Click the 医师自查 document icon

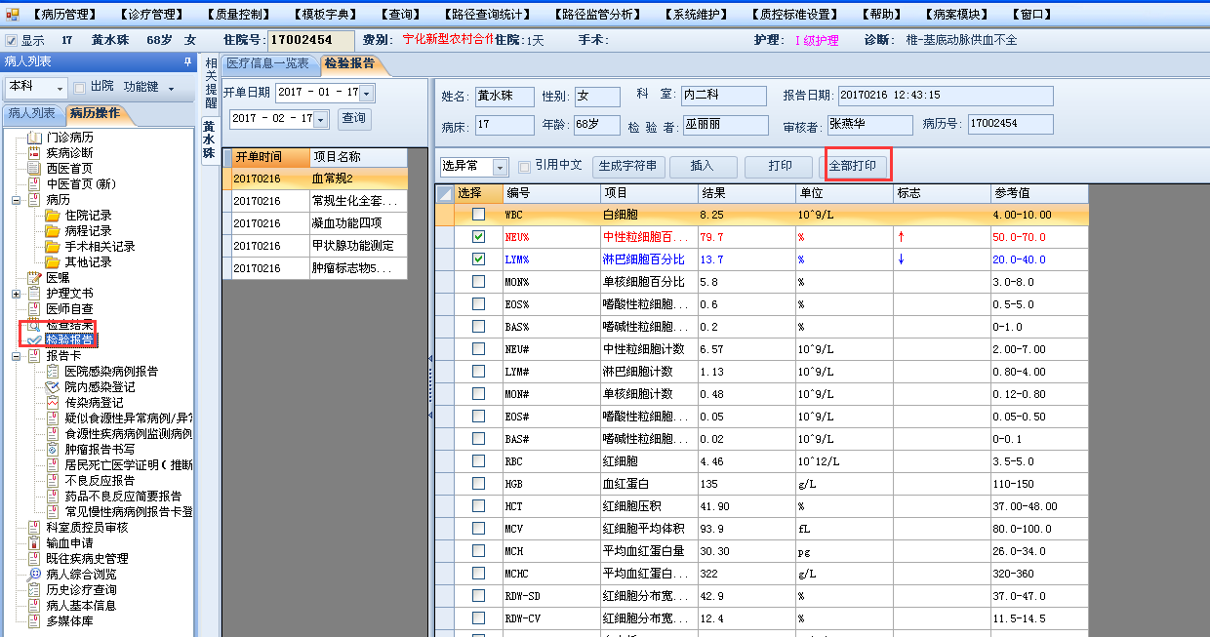click(34, 309)
